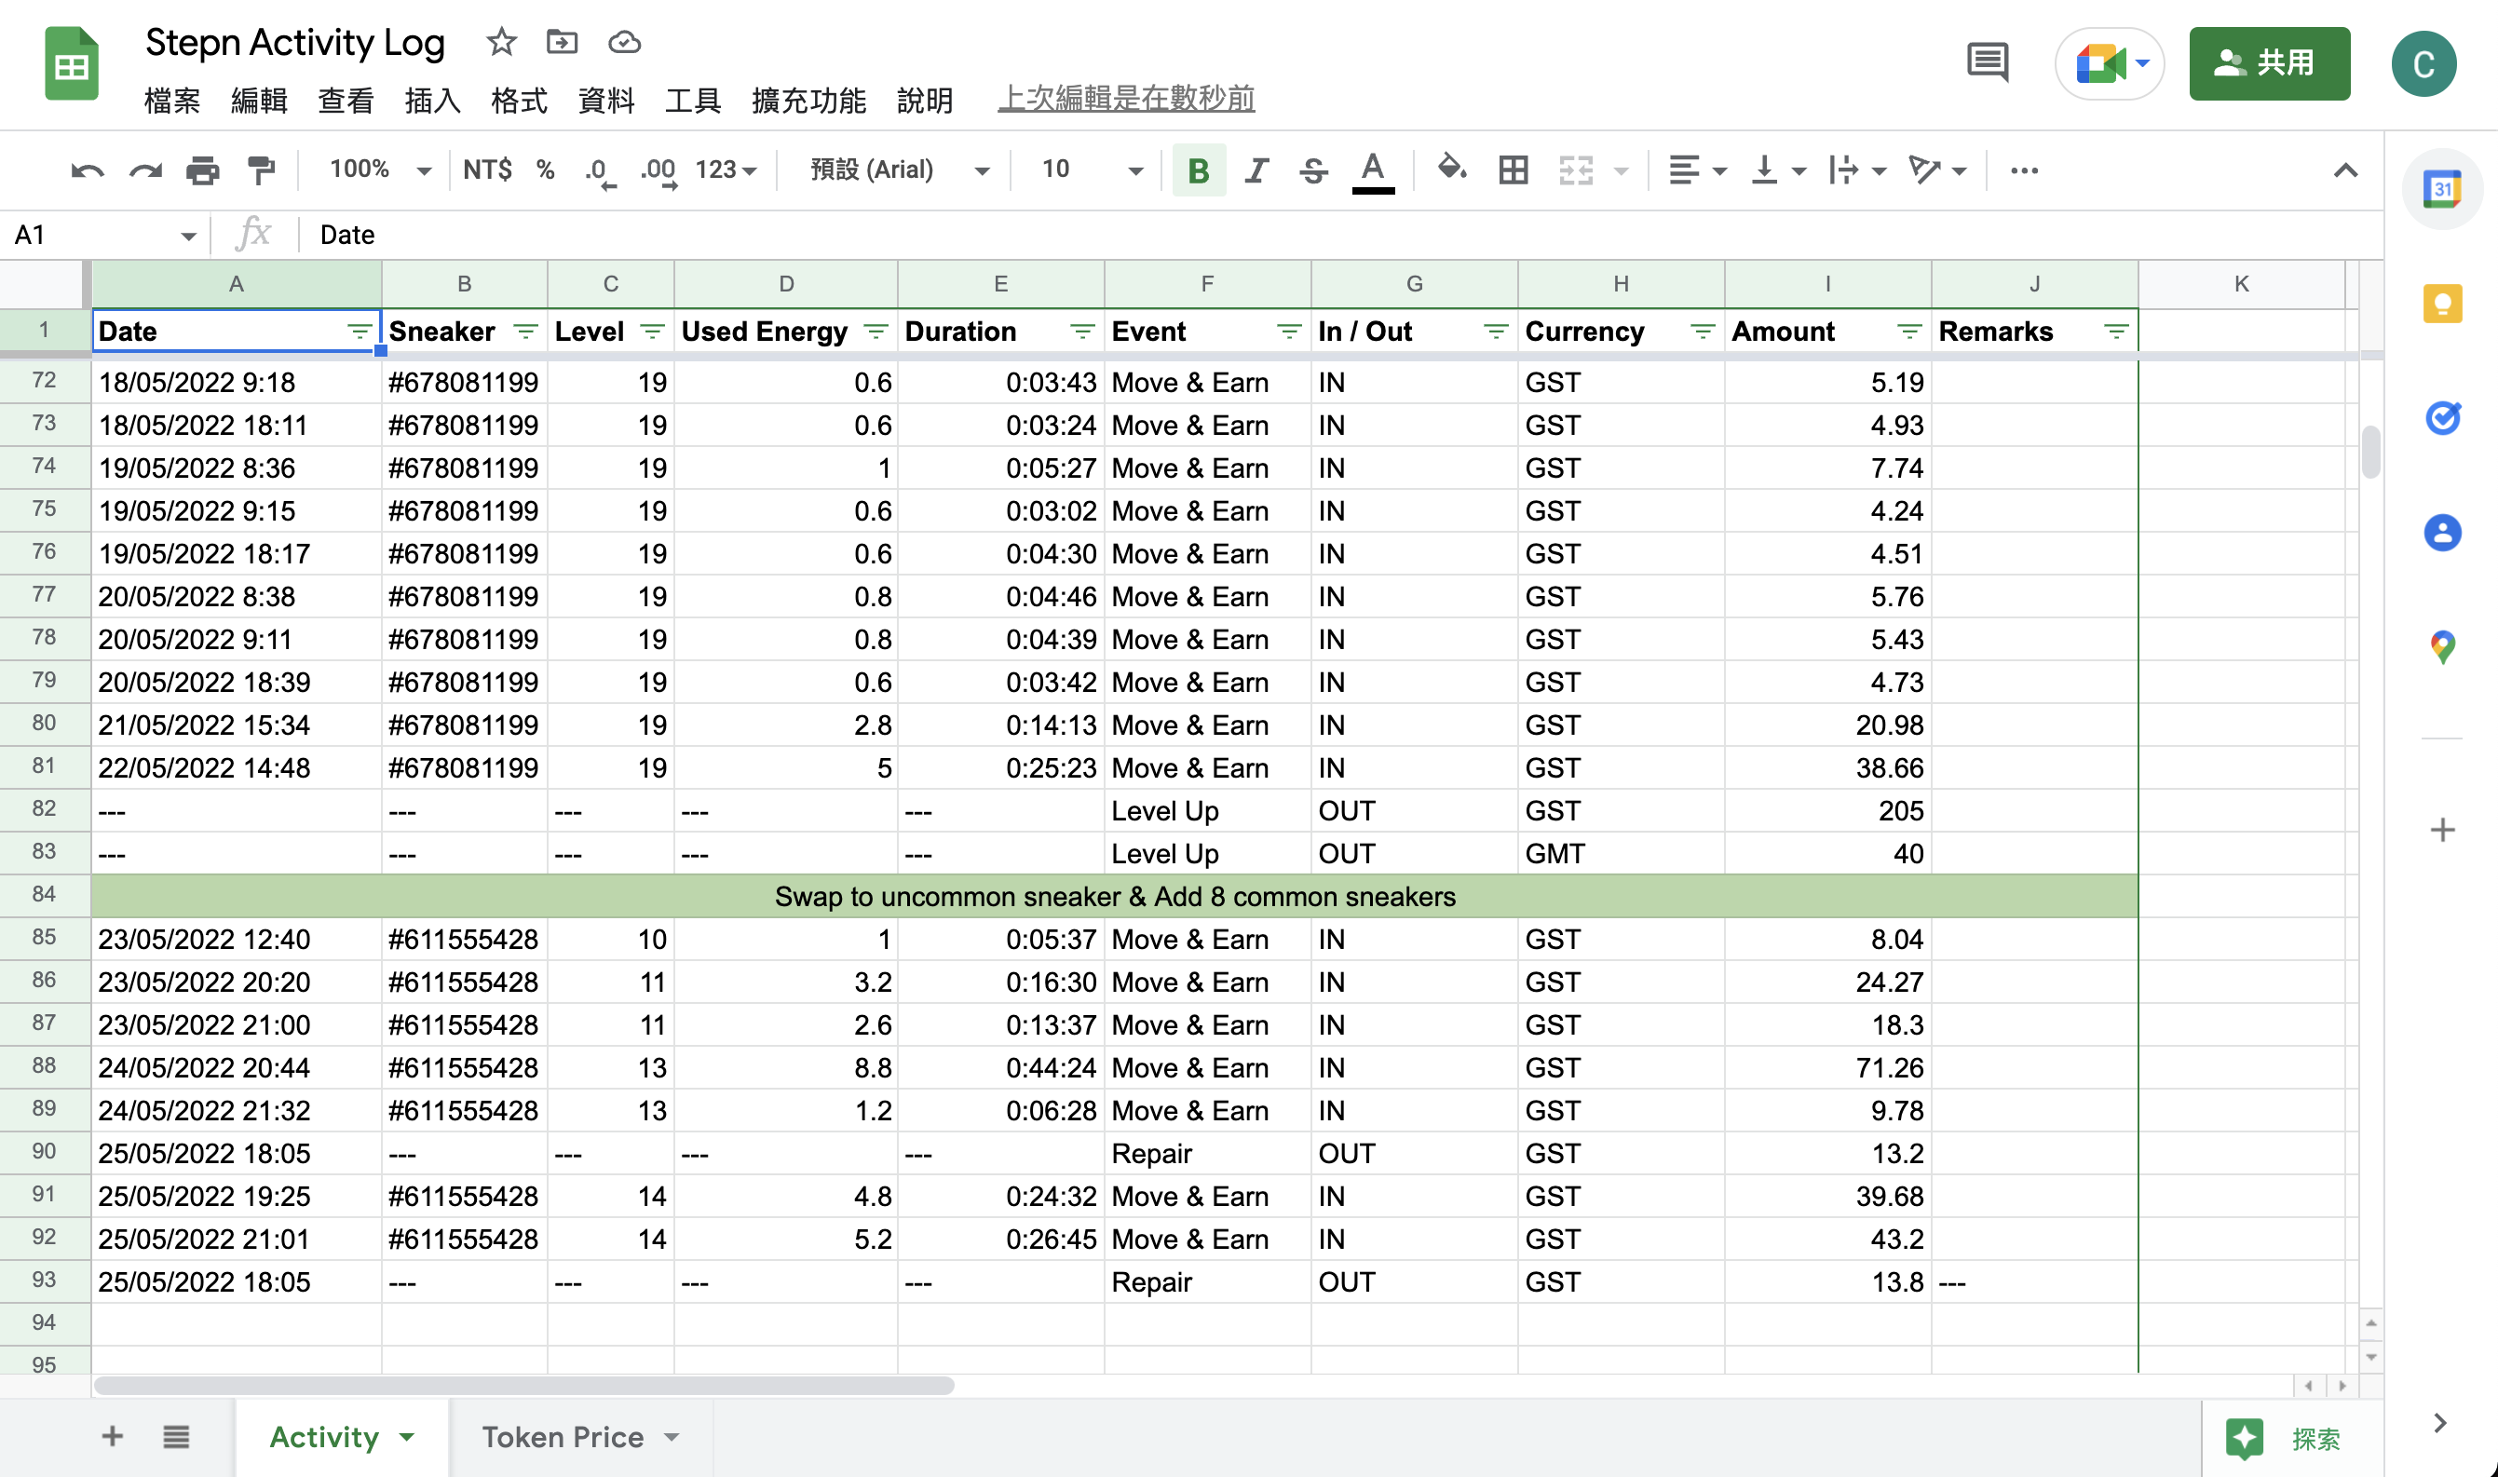
Task: Open Google Keep in side panel
Action: point(2442,304)
